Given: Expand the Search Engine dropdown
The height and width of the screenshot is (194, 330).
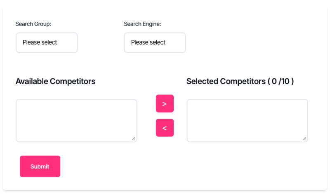Looking at the screenshot, I should 155,42.
